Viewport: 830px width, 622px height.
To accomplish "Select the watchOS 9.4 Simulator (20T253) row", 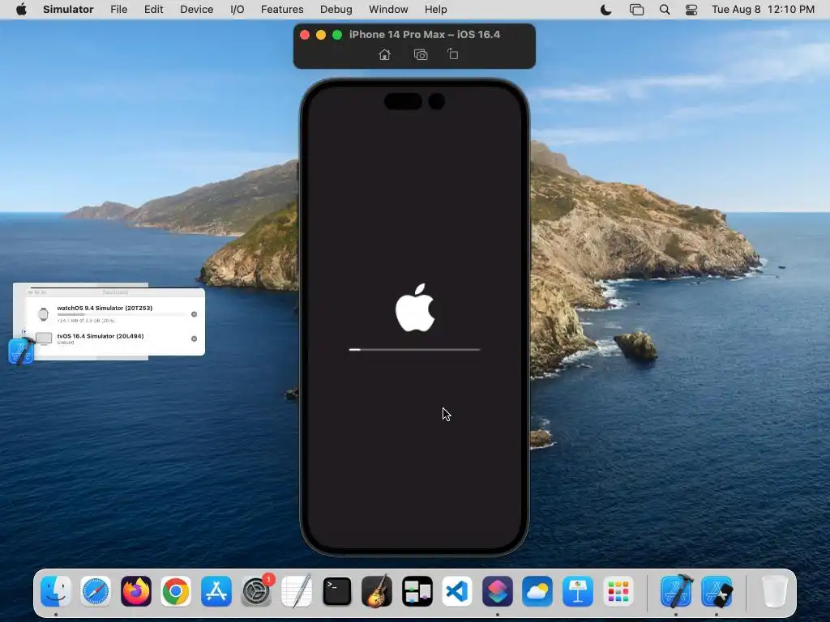I will [x=115, y=313].
